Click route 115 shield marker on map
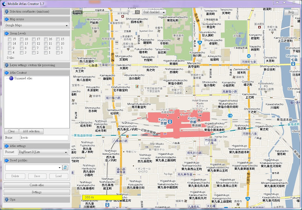 (x=230, y=116)
